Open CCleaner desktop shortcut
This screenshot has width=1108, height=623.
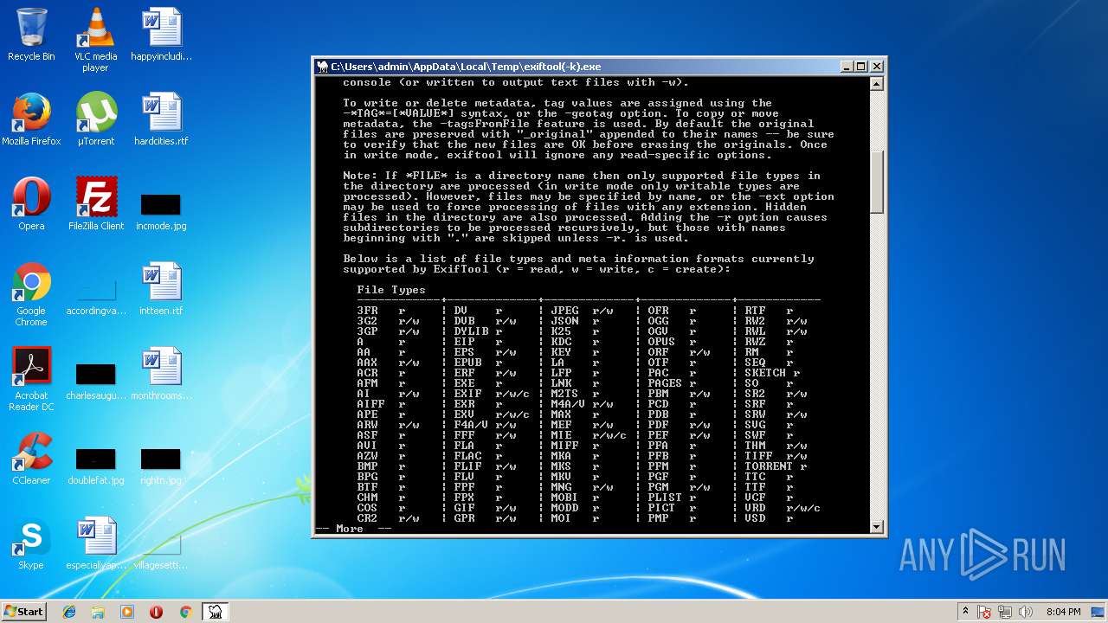[x=31, y=459]
